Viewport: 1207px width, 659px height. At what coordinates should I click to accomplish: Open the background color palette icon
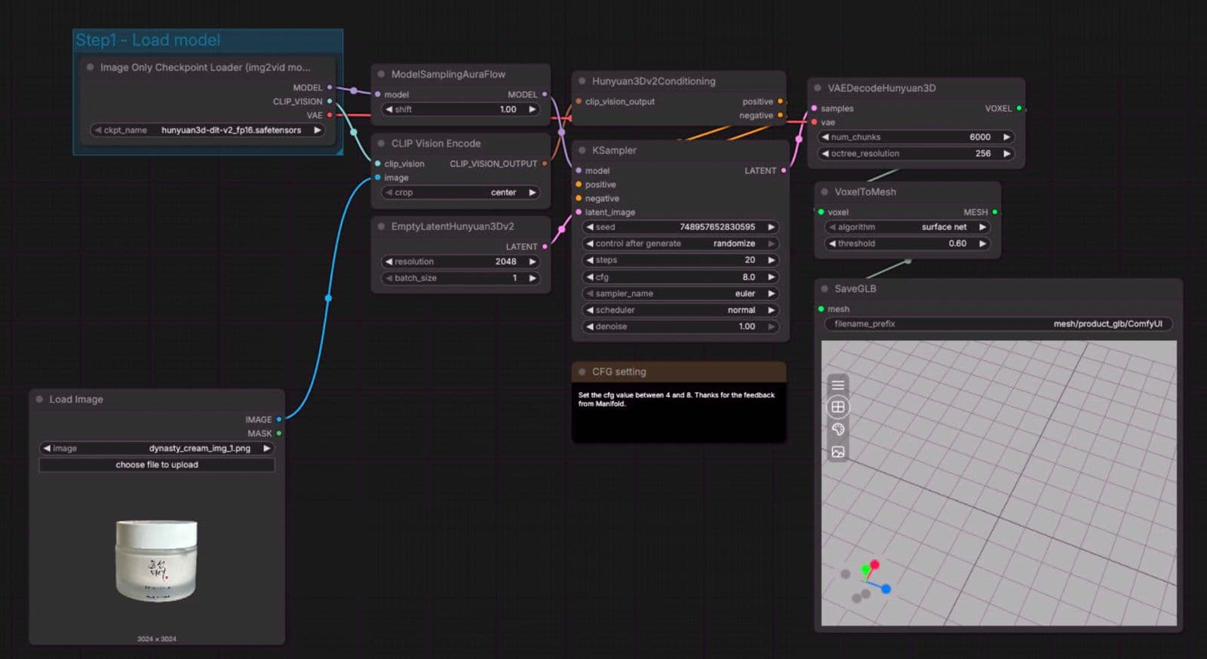click(837, 429)
